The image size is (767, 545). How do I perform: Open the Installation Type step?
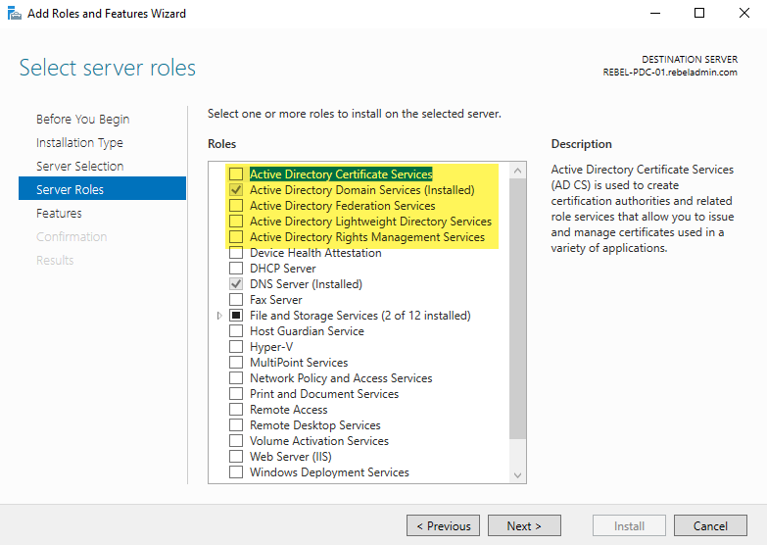click(x=79, y=142)
